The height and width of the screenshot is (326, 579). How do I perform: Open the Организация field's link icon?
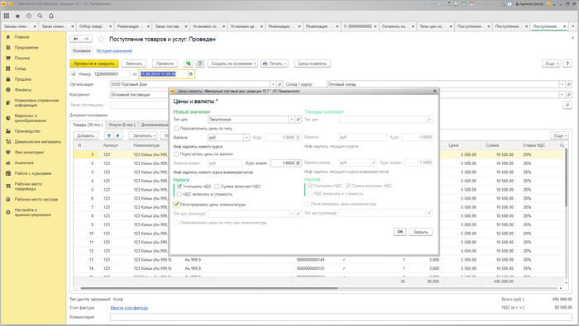(280, 84)
